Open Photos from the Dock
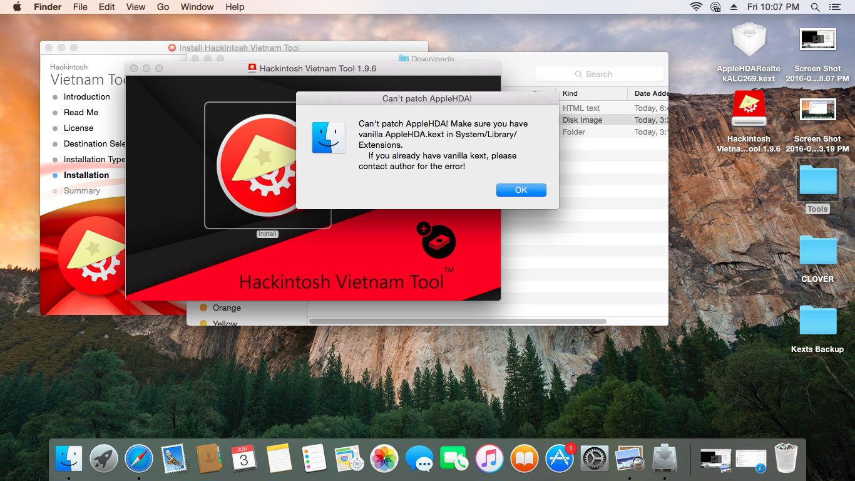855x481 pixels. coord(384,458)
